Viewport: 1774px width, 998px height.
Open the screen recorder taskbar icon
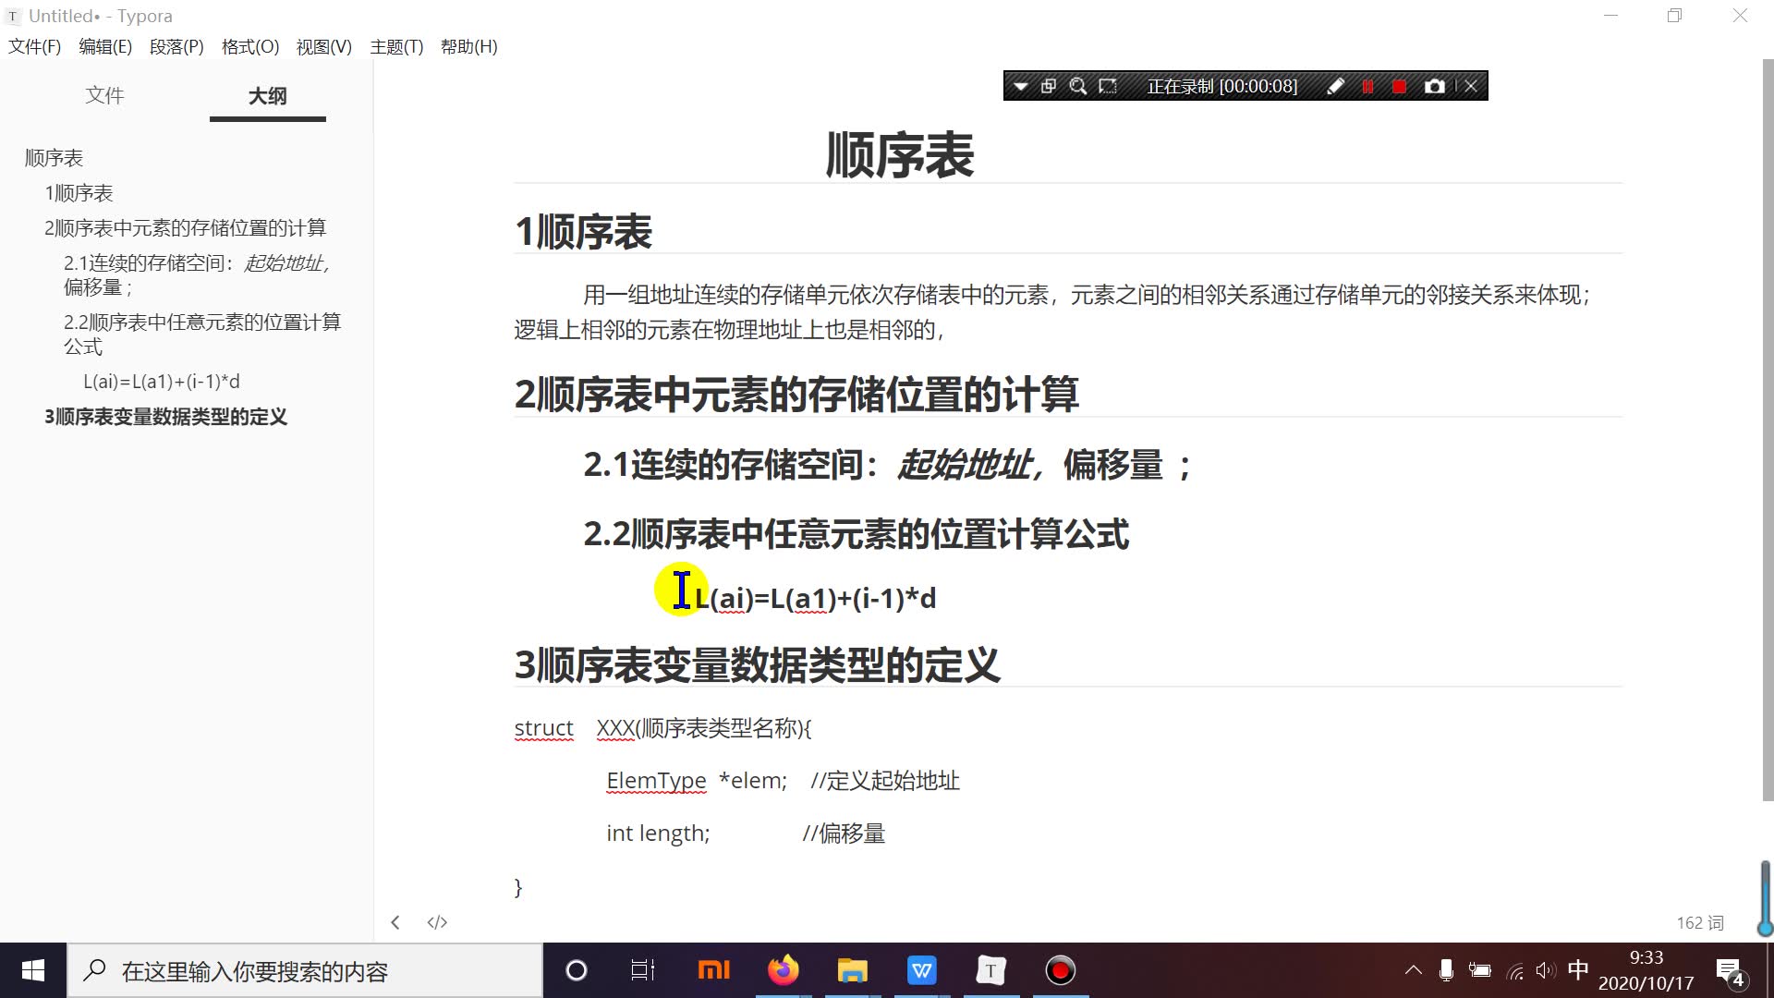tap(1061, 970)
